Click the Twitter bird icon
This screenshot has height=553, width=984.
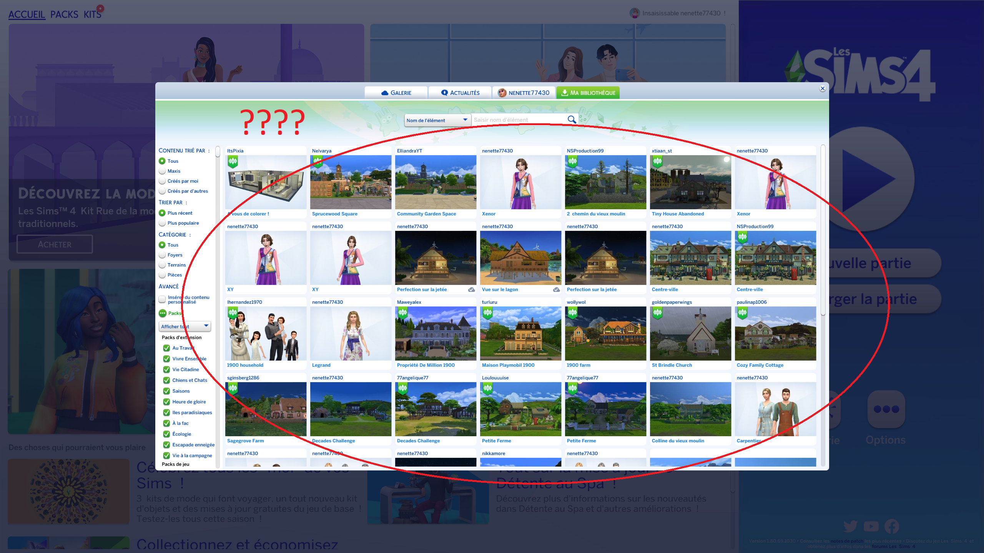click(x=850, y=526)
